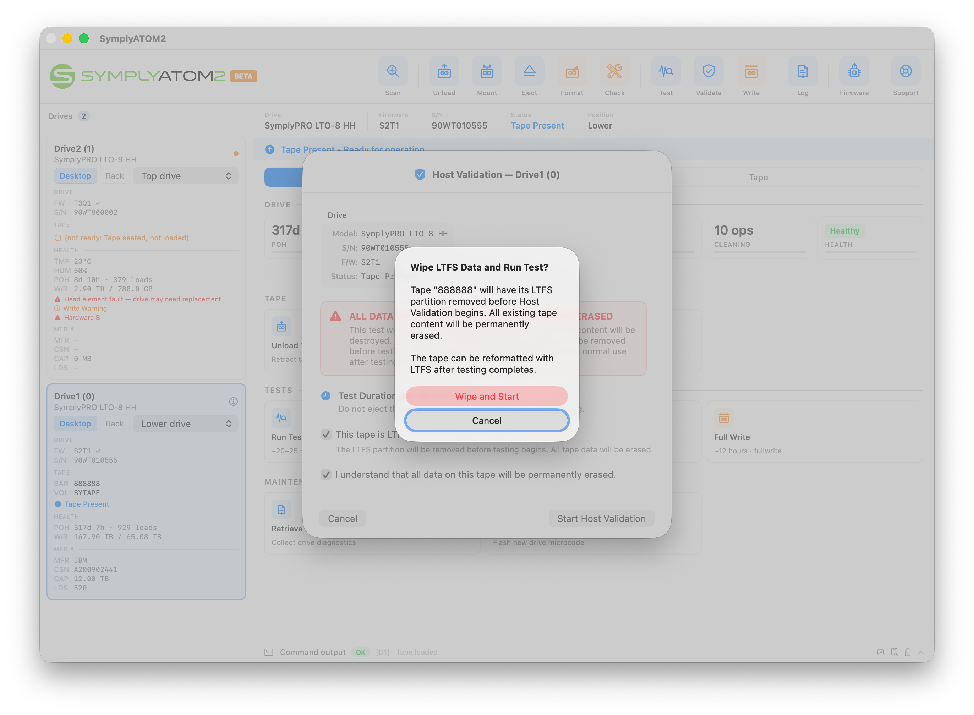Open the Check tool in toolbar

coord(614,71)
